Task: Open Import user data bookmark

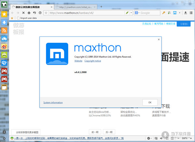Action: [x=27, y=18]
